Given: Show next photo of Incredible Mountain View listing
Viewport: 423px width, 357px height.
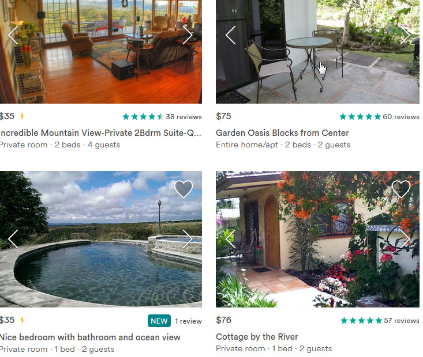Looking at the screenshot, I should 187,35.
